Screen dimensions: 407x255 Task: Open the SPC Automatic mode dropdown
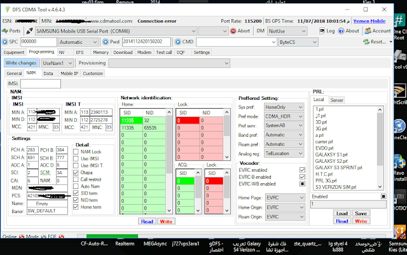coord(78,42)
